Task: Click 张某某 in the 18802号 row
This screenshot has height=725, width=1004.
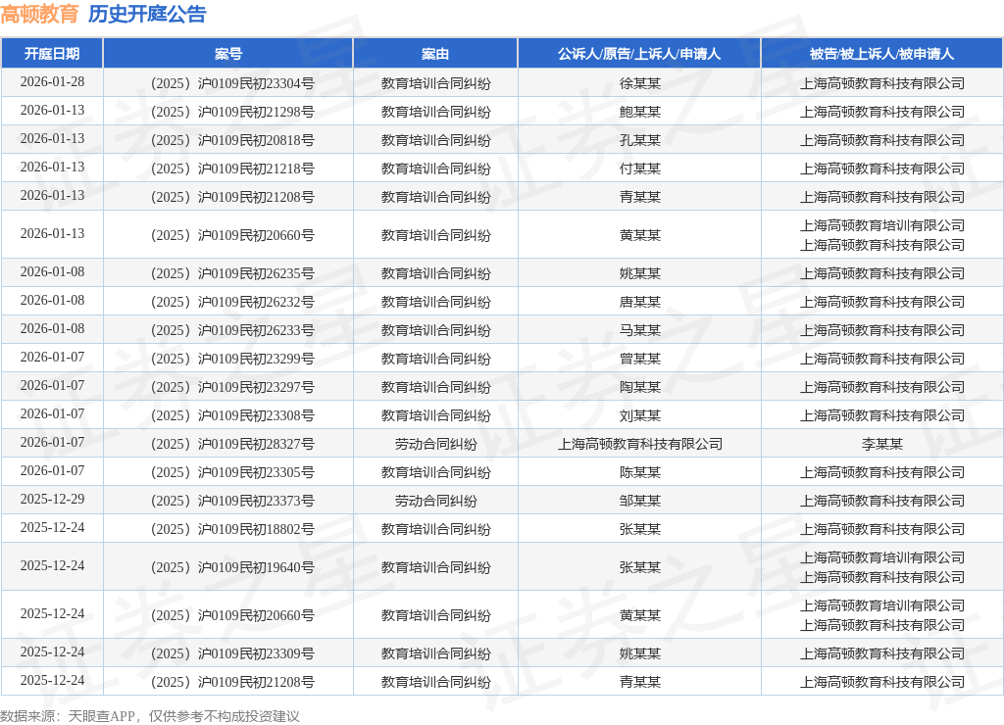Action: tap(639, 529)
